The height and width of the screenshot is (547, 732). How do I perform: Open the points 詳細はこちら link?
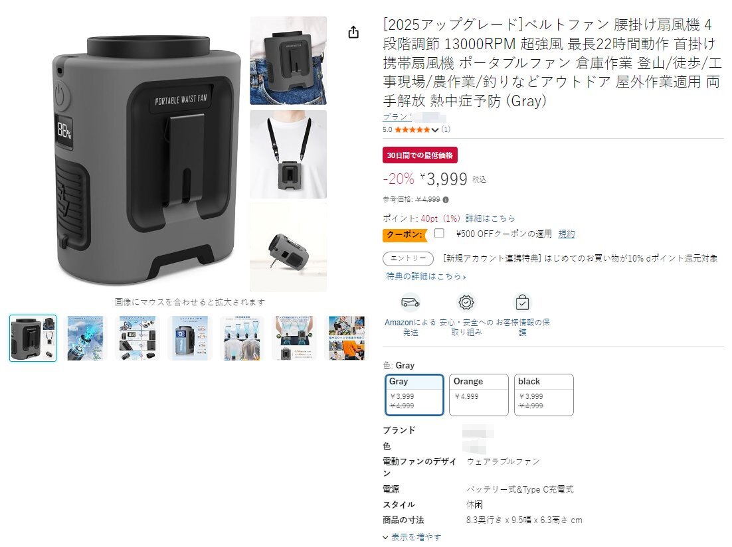pyautogui.click(x=490, y=218)
